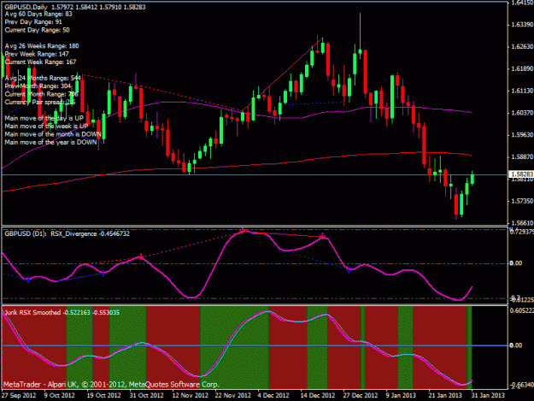Click 'Main move of the month is DOWN'
Viewport: 534px width, 401px height.
click(x=53, y=134)
